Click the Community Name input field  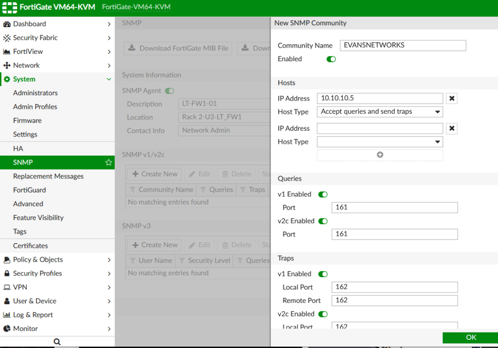click(x=403, y=45)
